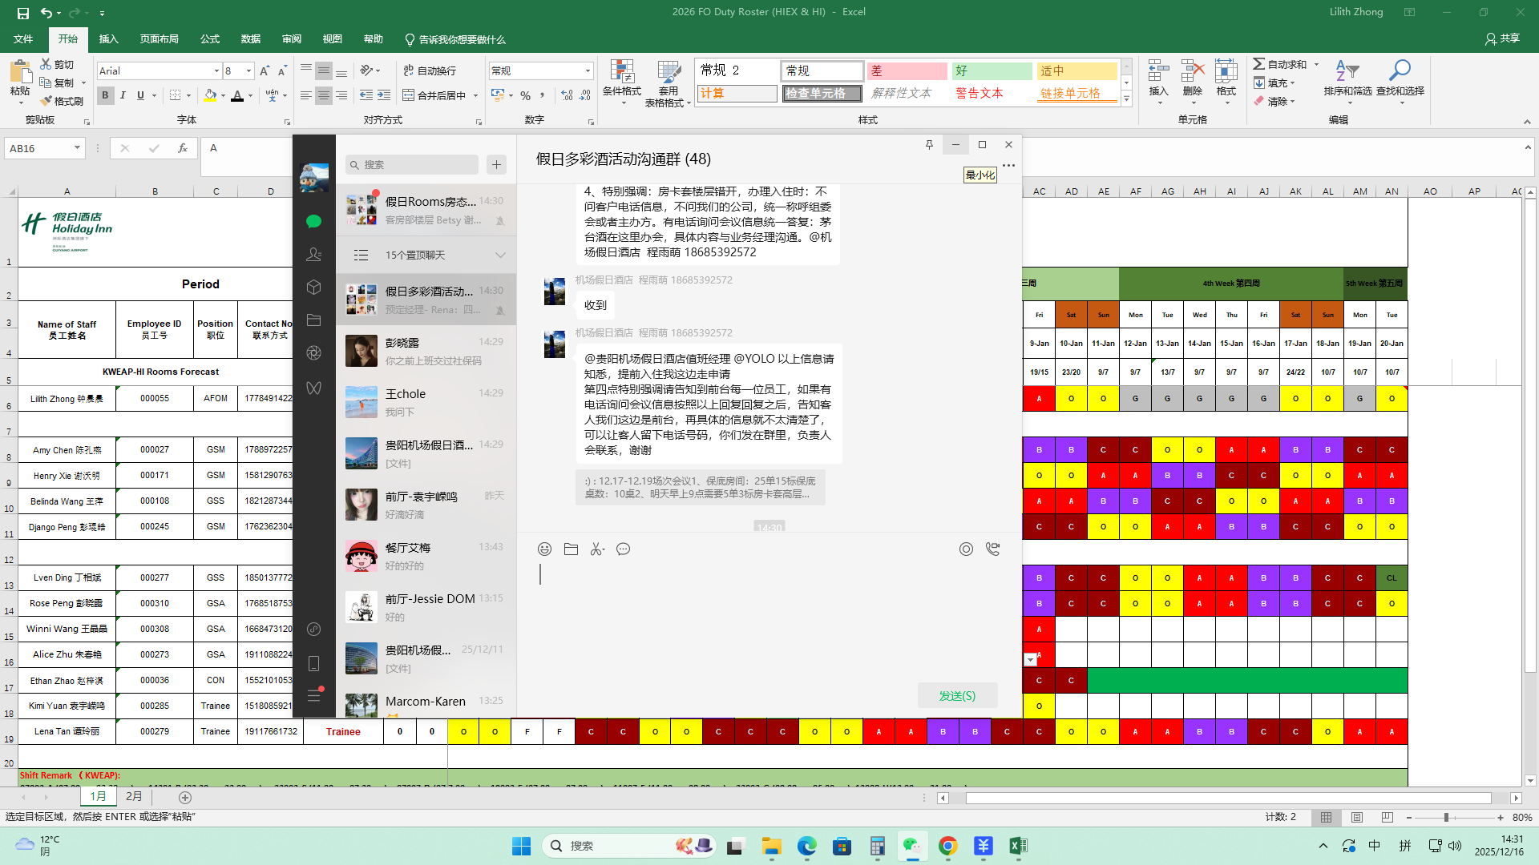This screenshot has width=1539, height=865.
Task: Switch to the 2月 sheet tab
Action: coord(134,796)
